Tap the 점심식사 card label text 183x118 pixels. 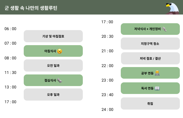pyautogui.click(x=50, y=81)
